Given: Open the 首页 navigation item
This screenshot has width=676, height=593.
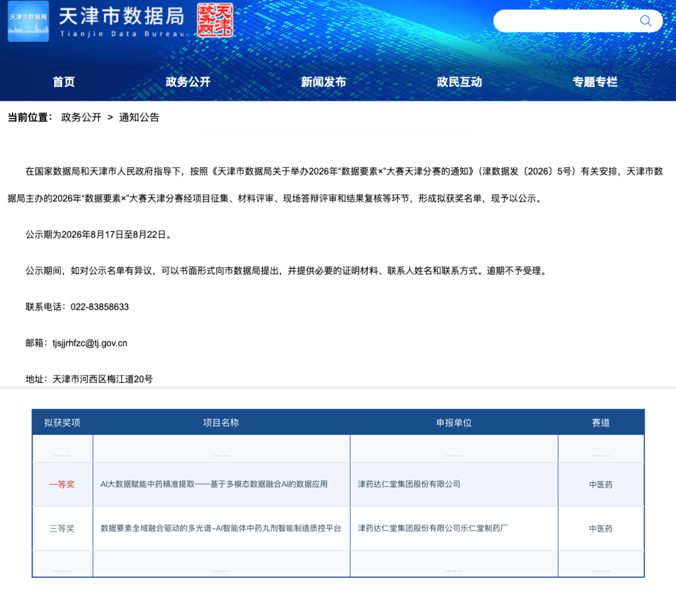Looking at the screenshot, I should [64, 82].
